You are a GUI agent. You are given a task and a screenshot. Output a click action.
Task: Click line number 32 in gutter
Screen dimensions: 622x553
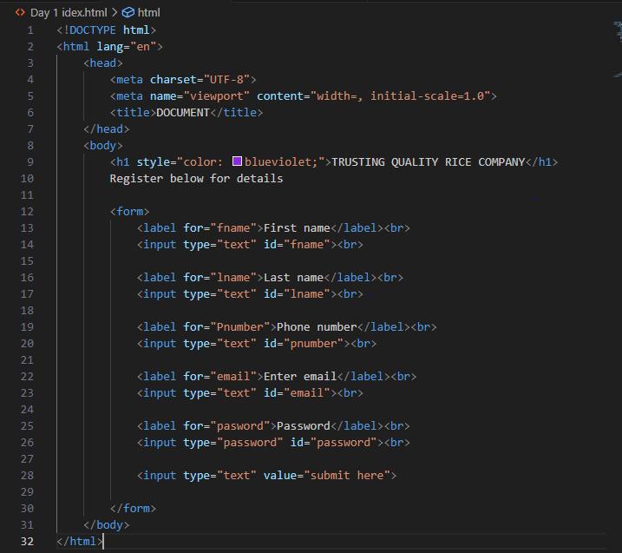tap(27, 541)
